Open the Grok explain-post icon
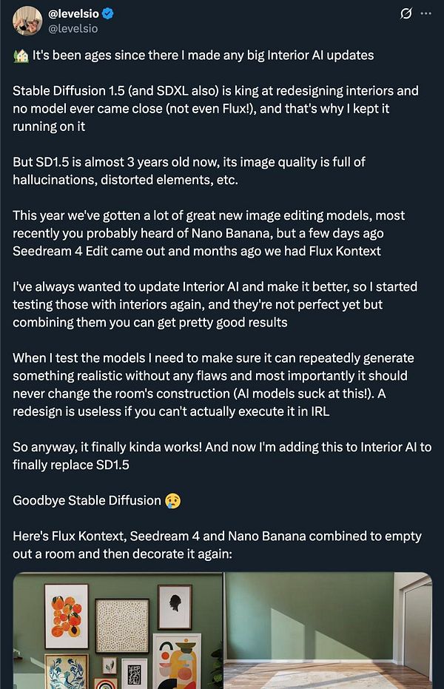 tap(405, 14)
